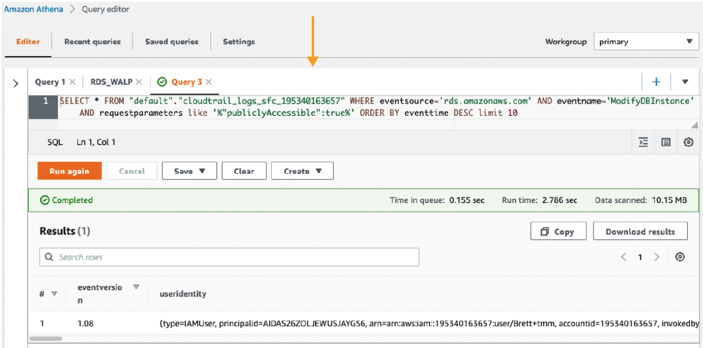Viewport: 703px width, 348px height.
Task: Go to the previous results page
Action: point(623,257)
